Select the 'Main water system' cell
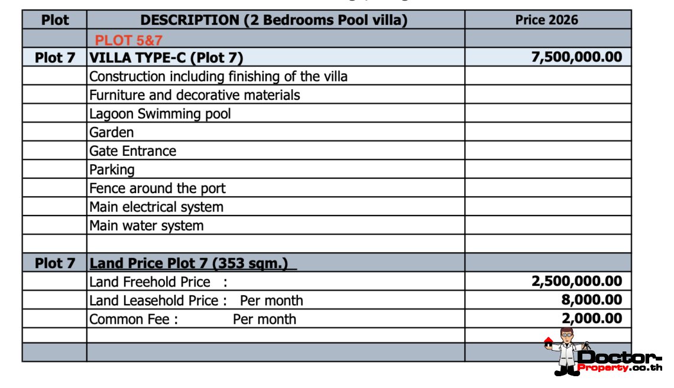674x388 pixels. (x=147, y=226)
